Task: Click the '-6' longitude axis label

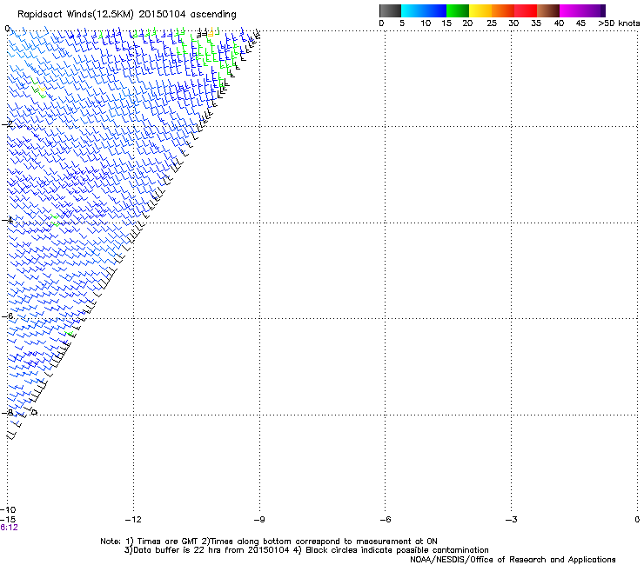Action: coord(386,520)
